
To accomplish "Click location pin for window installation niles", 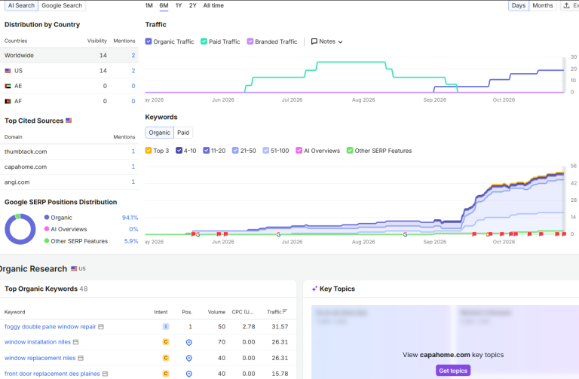I will 188,343.
